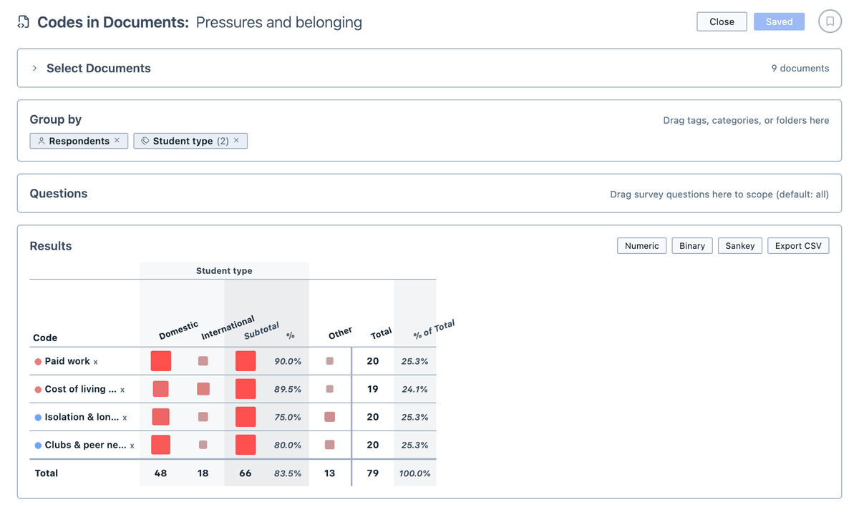Image resolution: width=859 pixels, height=512 pixels.
Task: Click the Other column header
Action: point(340,333)
